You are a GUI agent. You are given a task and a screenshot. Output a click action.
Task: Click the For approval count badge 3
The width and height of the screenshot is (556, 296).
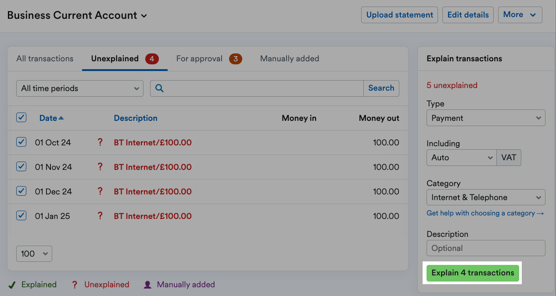(236, 59)
